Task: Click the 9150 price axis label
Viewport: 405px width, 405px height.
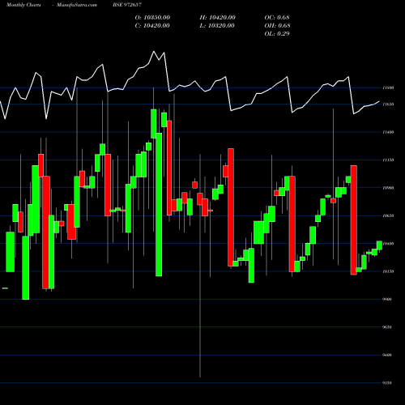Action: point(387,383)
